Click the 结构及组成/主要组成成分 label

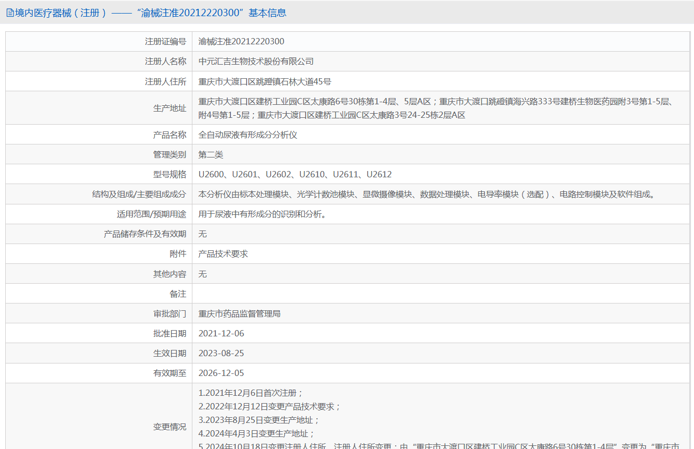[x=139, y=194]
